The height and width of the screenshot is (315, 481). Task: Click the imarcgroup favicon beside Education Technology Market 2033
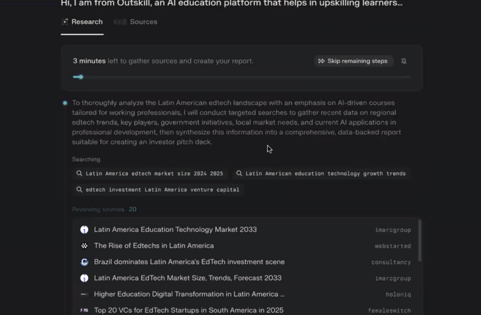pos(84,230)
